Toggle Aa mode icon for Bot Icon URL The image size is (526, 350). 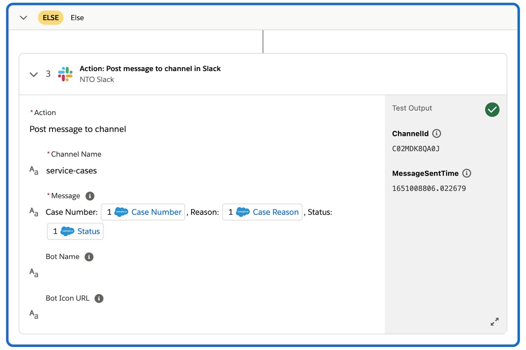[x=34, y=314]
